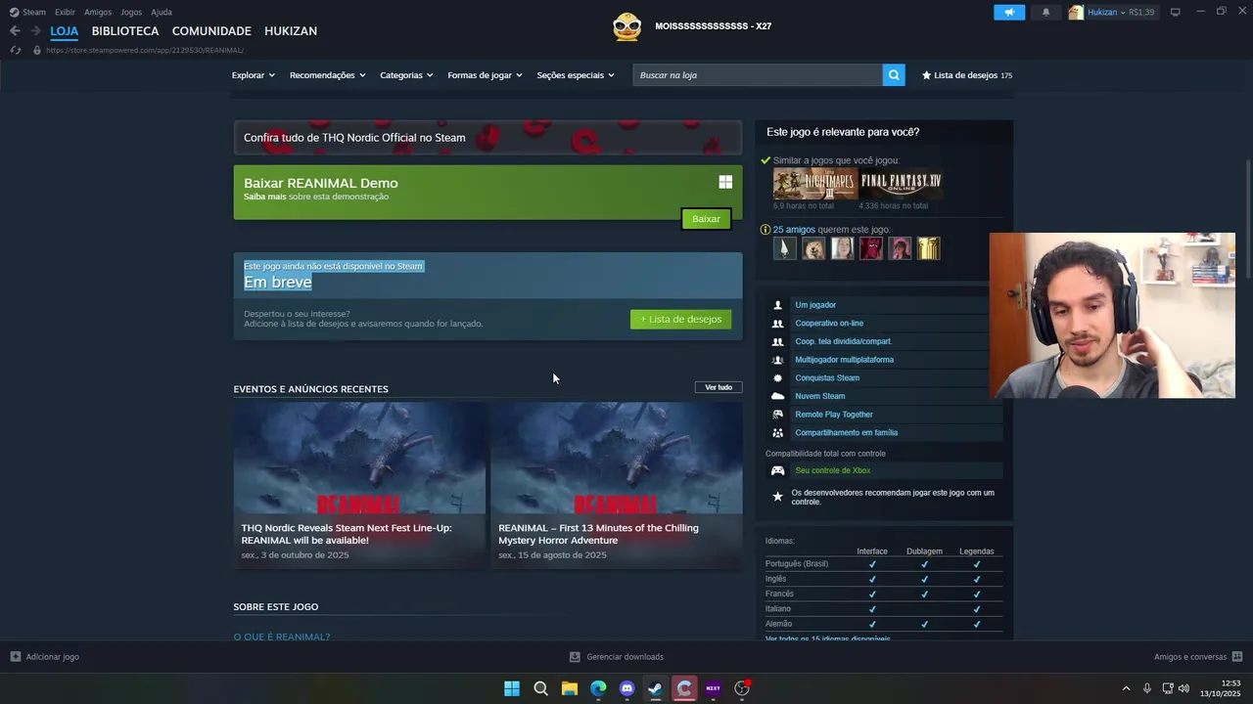This screenshot has width=1253, height=704.
Task: Click the Nuvem Steam cloud icon
Action: pos(777,396)
